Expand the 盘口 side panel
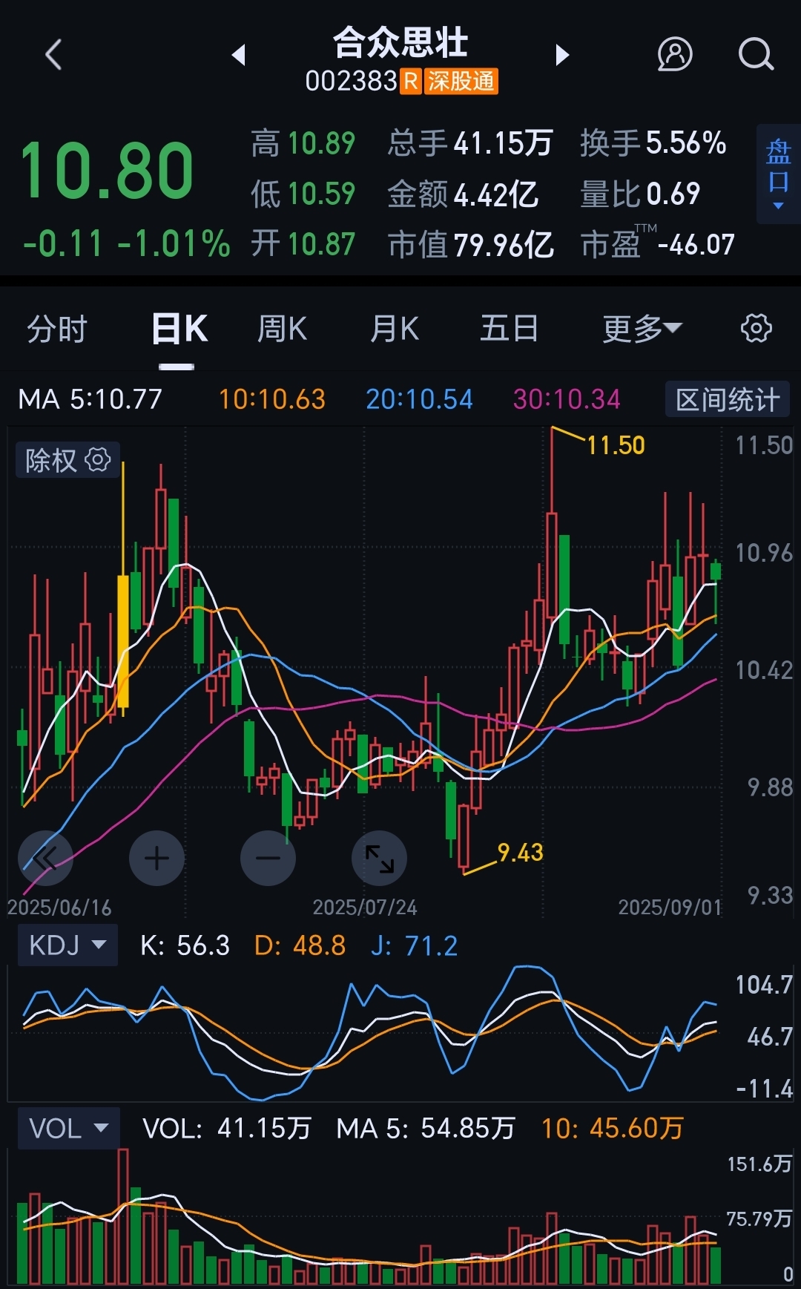801x1289 pixels. [x=778, y=174]
